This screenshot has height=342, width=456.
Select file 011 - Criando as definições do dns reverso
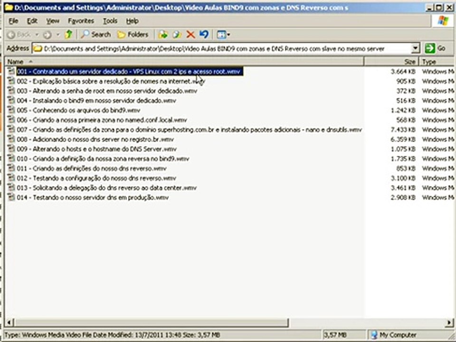[92, 169]
